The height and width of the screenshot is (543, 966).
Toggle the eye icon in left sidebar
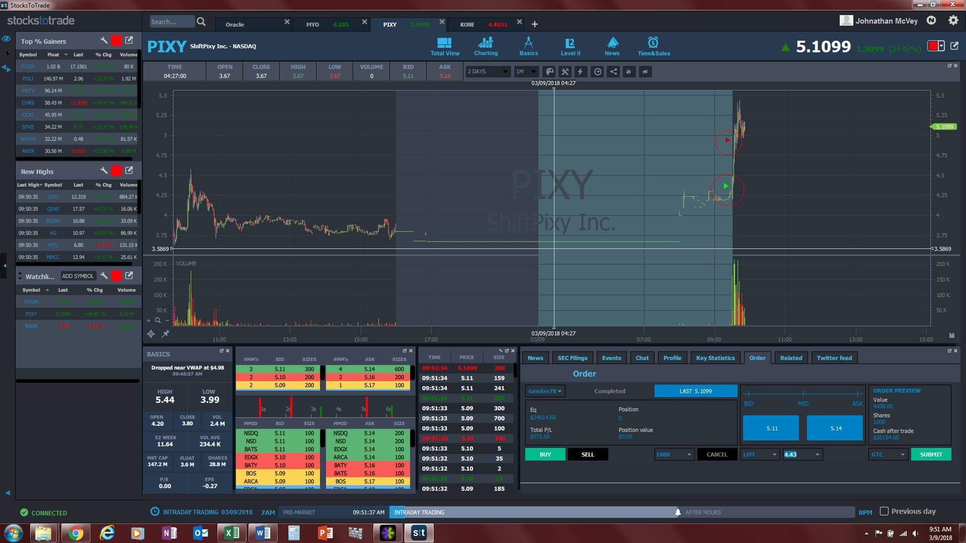click(x=7, y=39)
